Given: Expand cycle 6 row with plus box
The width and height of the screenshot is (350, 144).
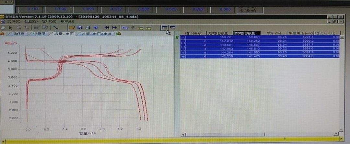Looking at the screenshot, I should click(x=183, y=57).
